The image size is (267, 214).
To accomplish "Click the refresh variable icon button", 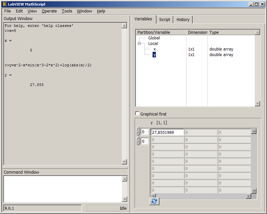I will pos(154,201).
